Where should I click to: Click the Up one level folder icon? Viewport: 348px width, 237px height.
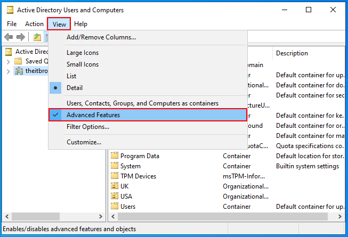[37, 37]
